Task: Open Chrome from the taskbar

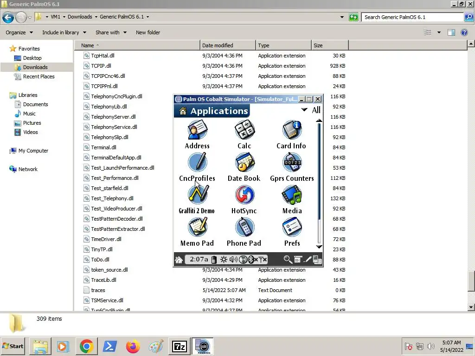Action: tap(86, 346)
